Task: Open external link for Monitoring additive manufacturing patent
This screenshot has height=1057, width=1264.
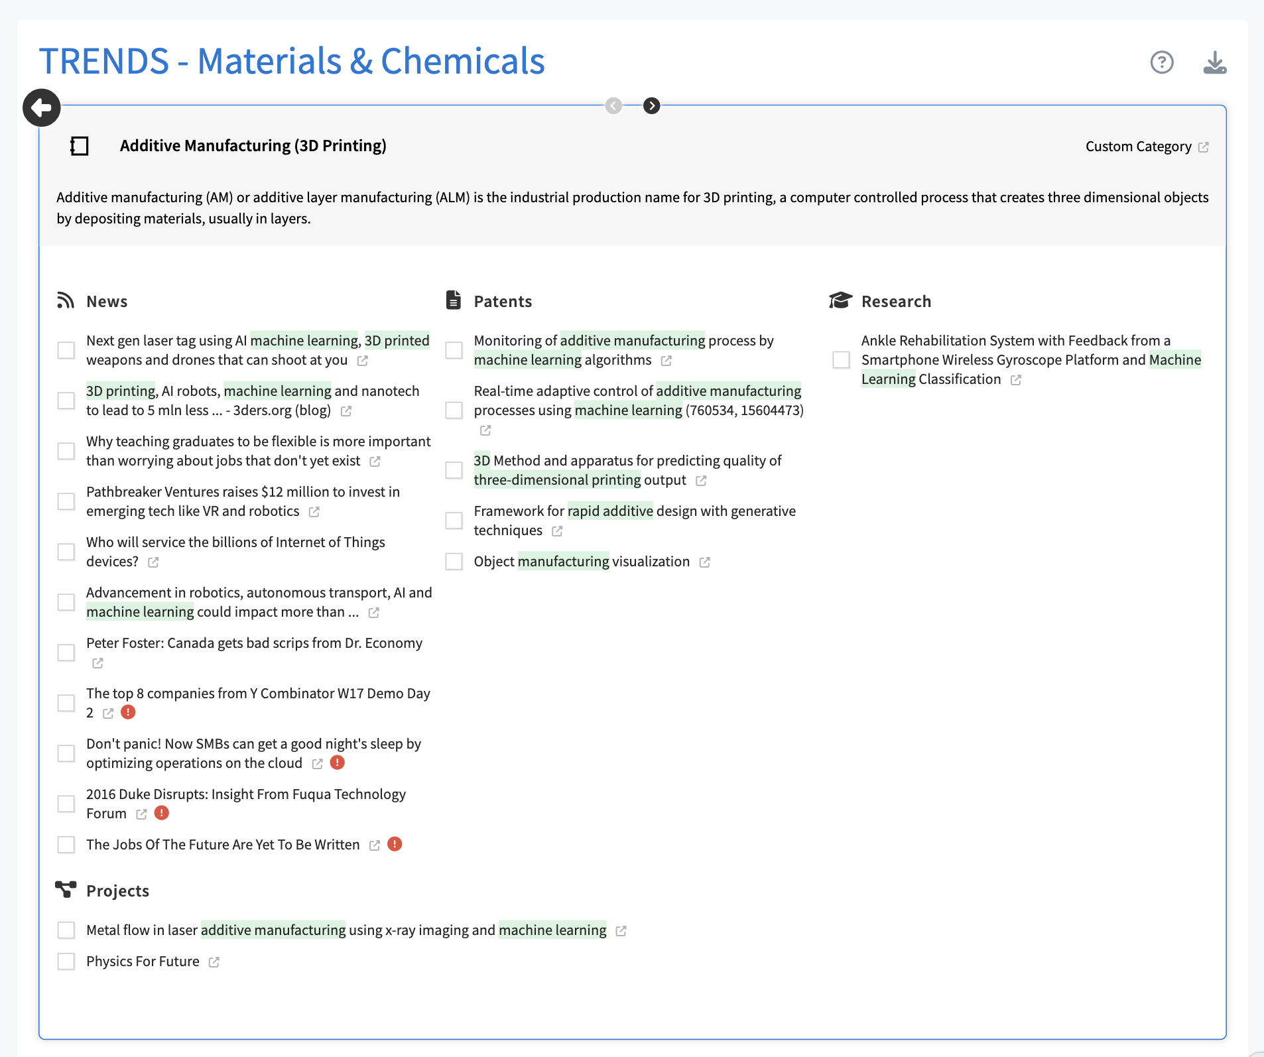Action: [666, 361]
